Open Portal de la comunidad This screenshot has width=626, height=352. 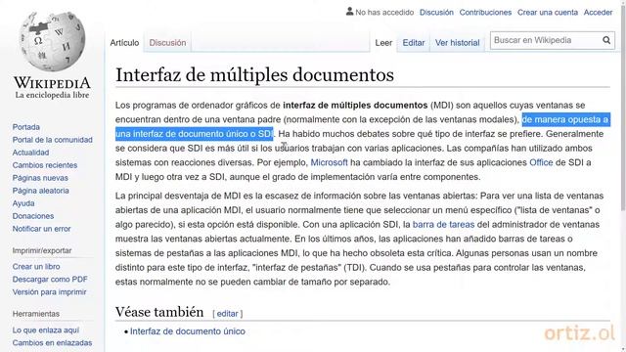click(52, 140)
